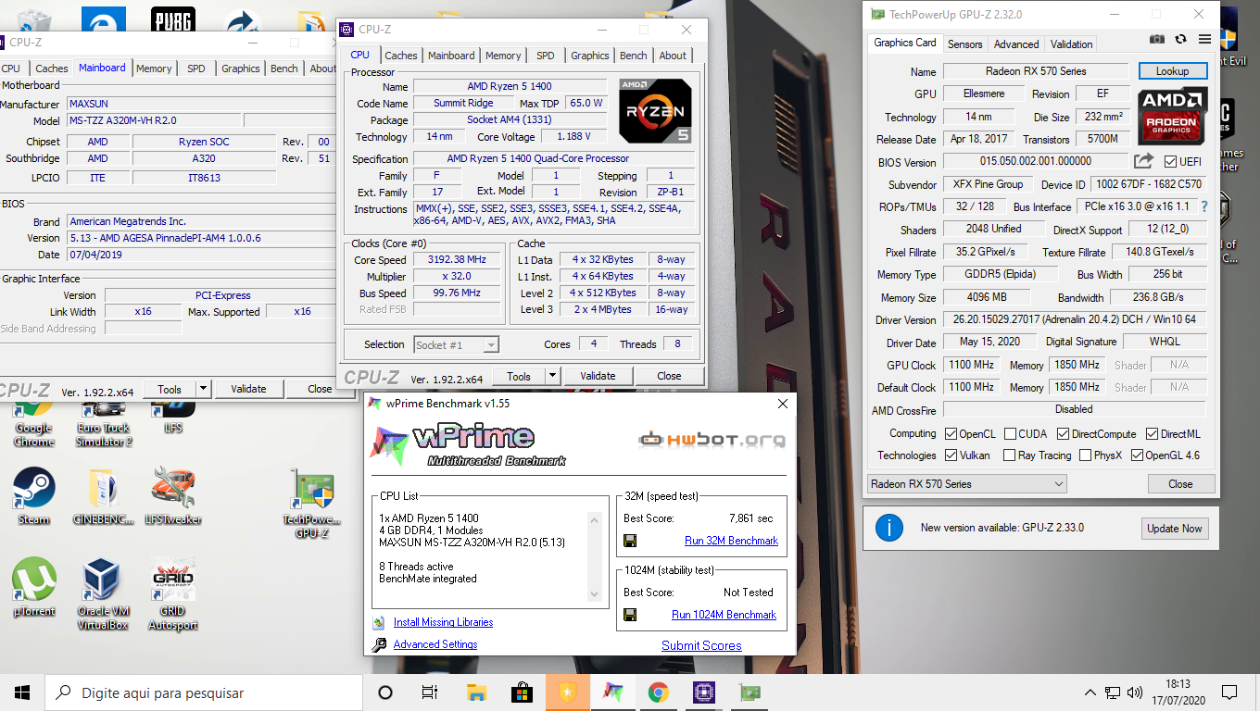Click scroll-down arrow in wPrime CPU List
The height and width of the screenshot is (711, 1260).
point(595,594)
